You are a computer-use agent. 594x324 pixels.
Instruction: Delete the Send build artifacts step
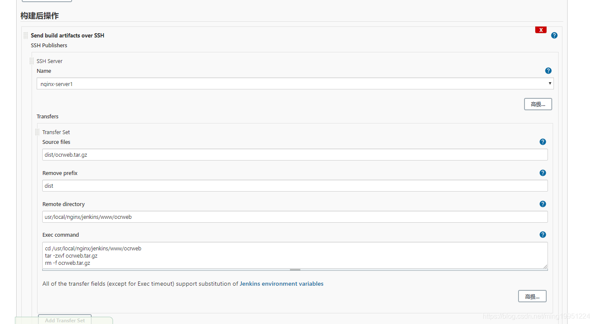[541, 30]
